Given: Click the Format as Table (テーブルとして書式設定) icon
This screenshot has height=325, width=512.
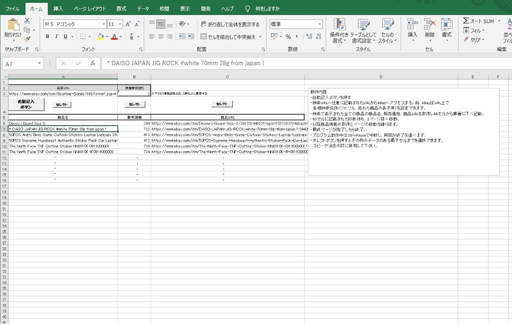Looking at the screenshot, I should tap(363, 25).
